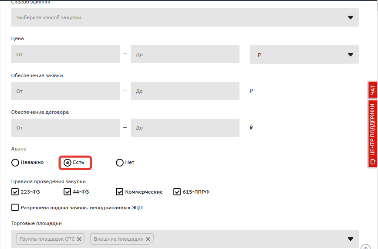
Task: Open the Центр поддержки side tab
Action: point(373,133)
